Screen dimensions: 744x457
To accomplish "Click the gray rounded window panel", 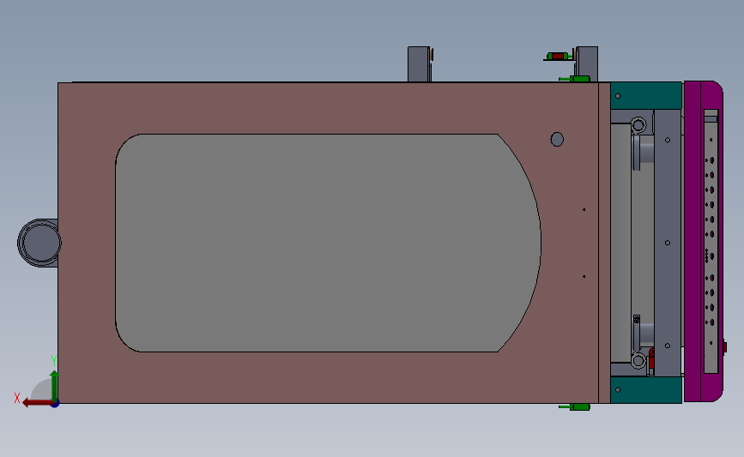I will click(328, 243).
